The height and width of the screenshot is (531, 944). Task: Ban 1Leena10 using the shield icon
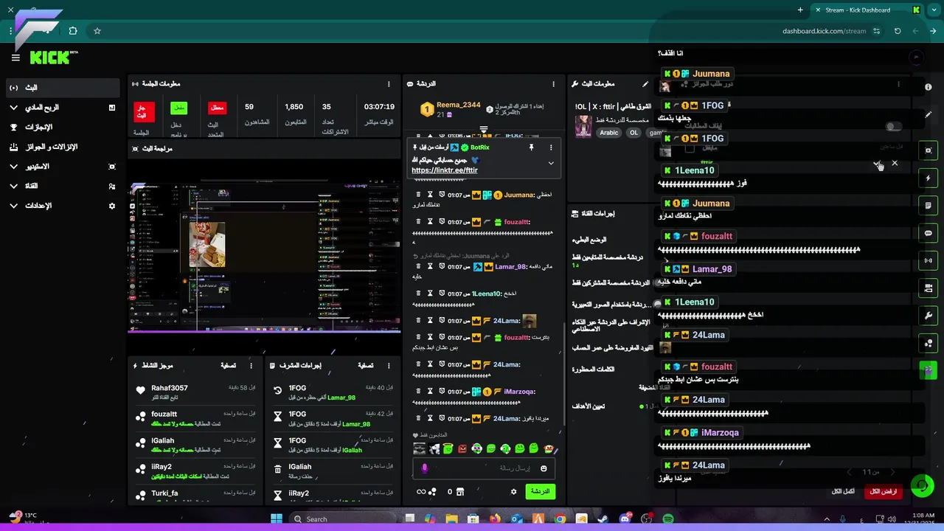pos(442,294)
